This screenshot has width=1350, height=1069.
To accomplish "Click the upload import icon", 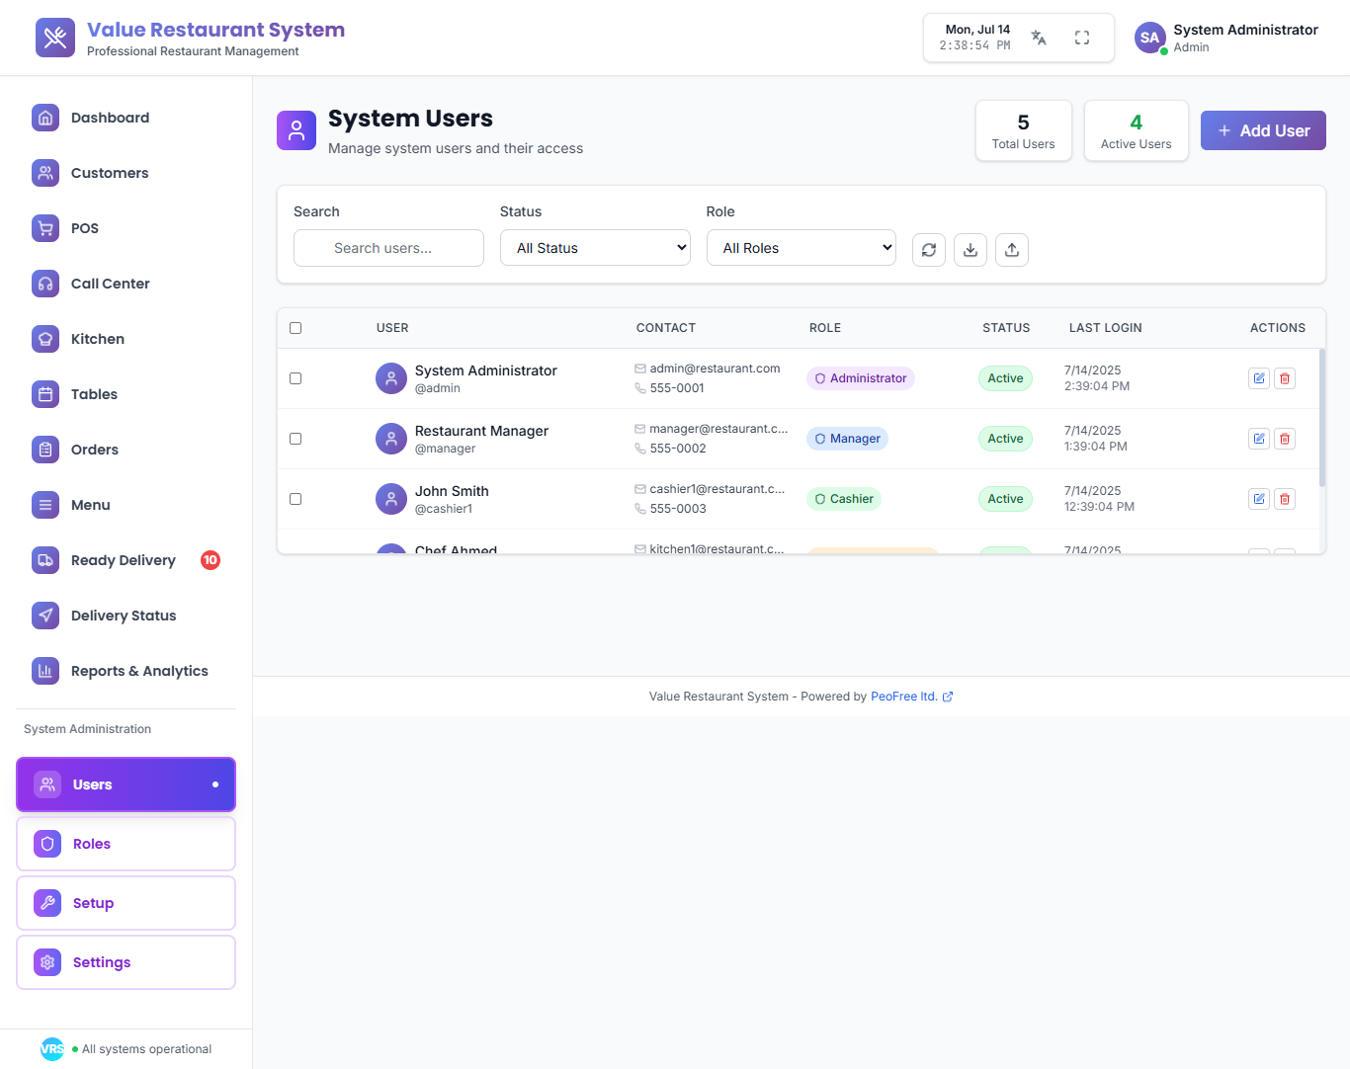I will [x=1012, y=250].
